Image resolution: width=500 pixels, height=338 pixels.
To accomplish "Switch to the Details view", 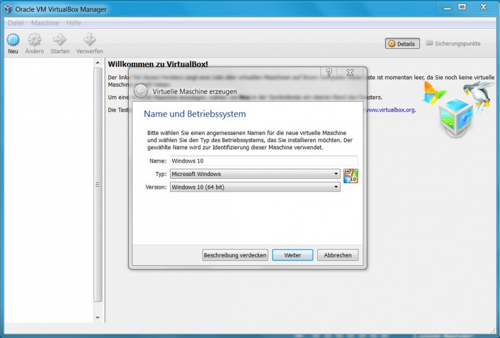I will pos(402,44).
